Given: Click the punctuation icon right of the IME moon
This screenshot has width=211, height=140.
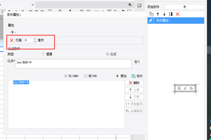Looking at the screenshot, I should [x=191, y=88].
